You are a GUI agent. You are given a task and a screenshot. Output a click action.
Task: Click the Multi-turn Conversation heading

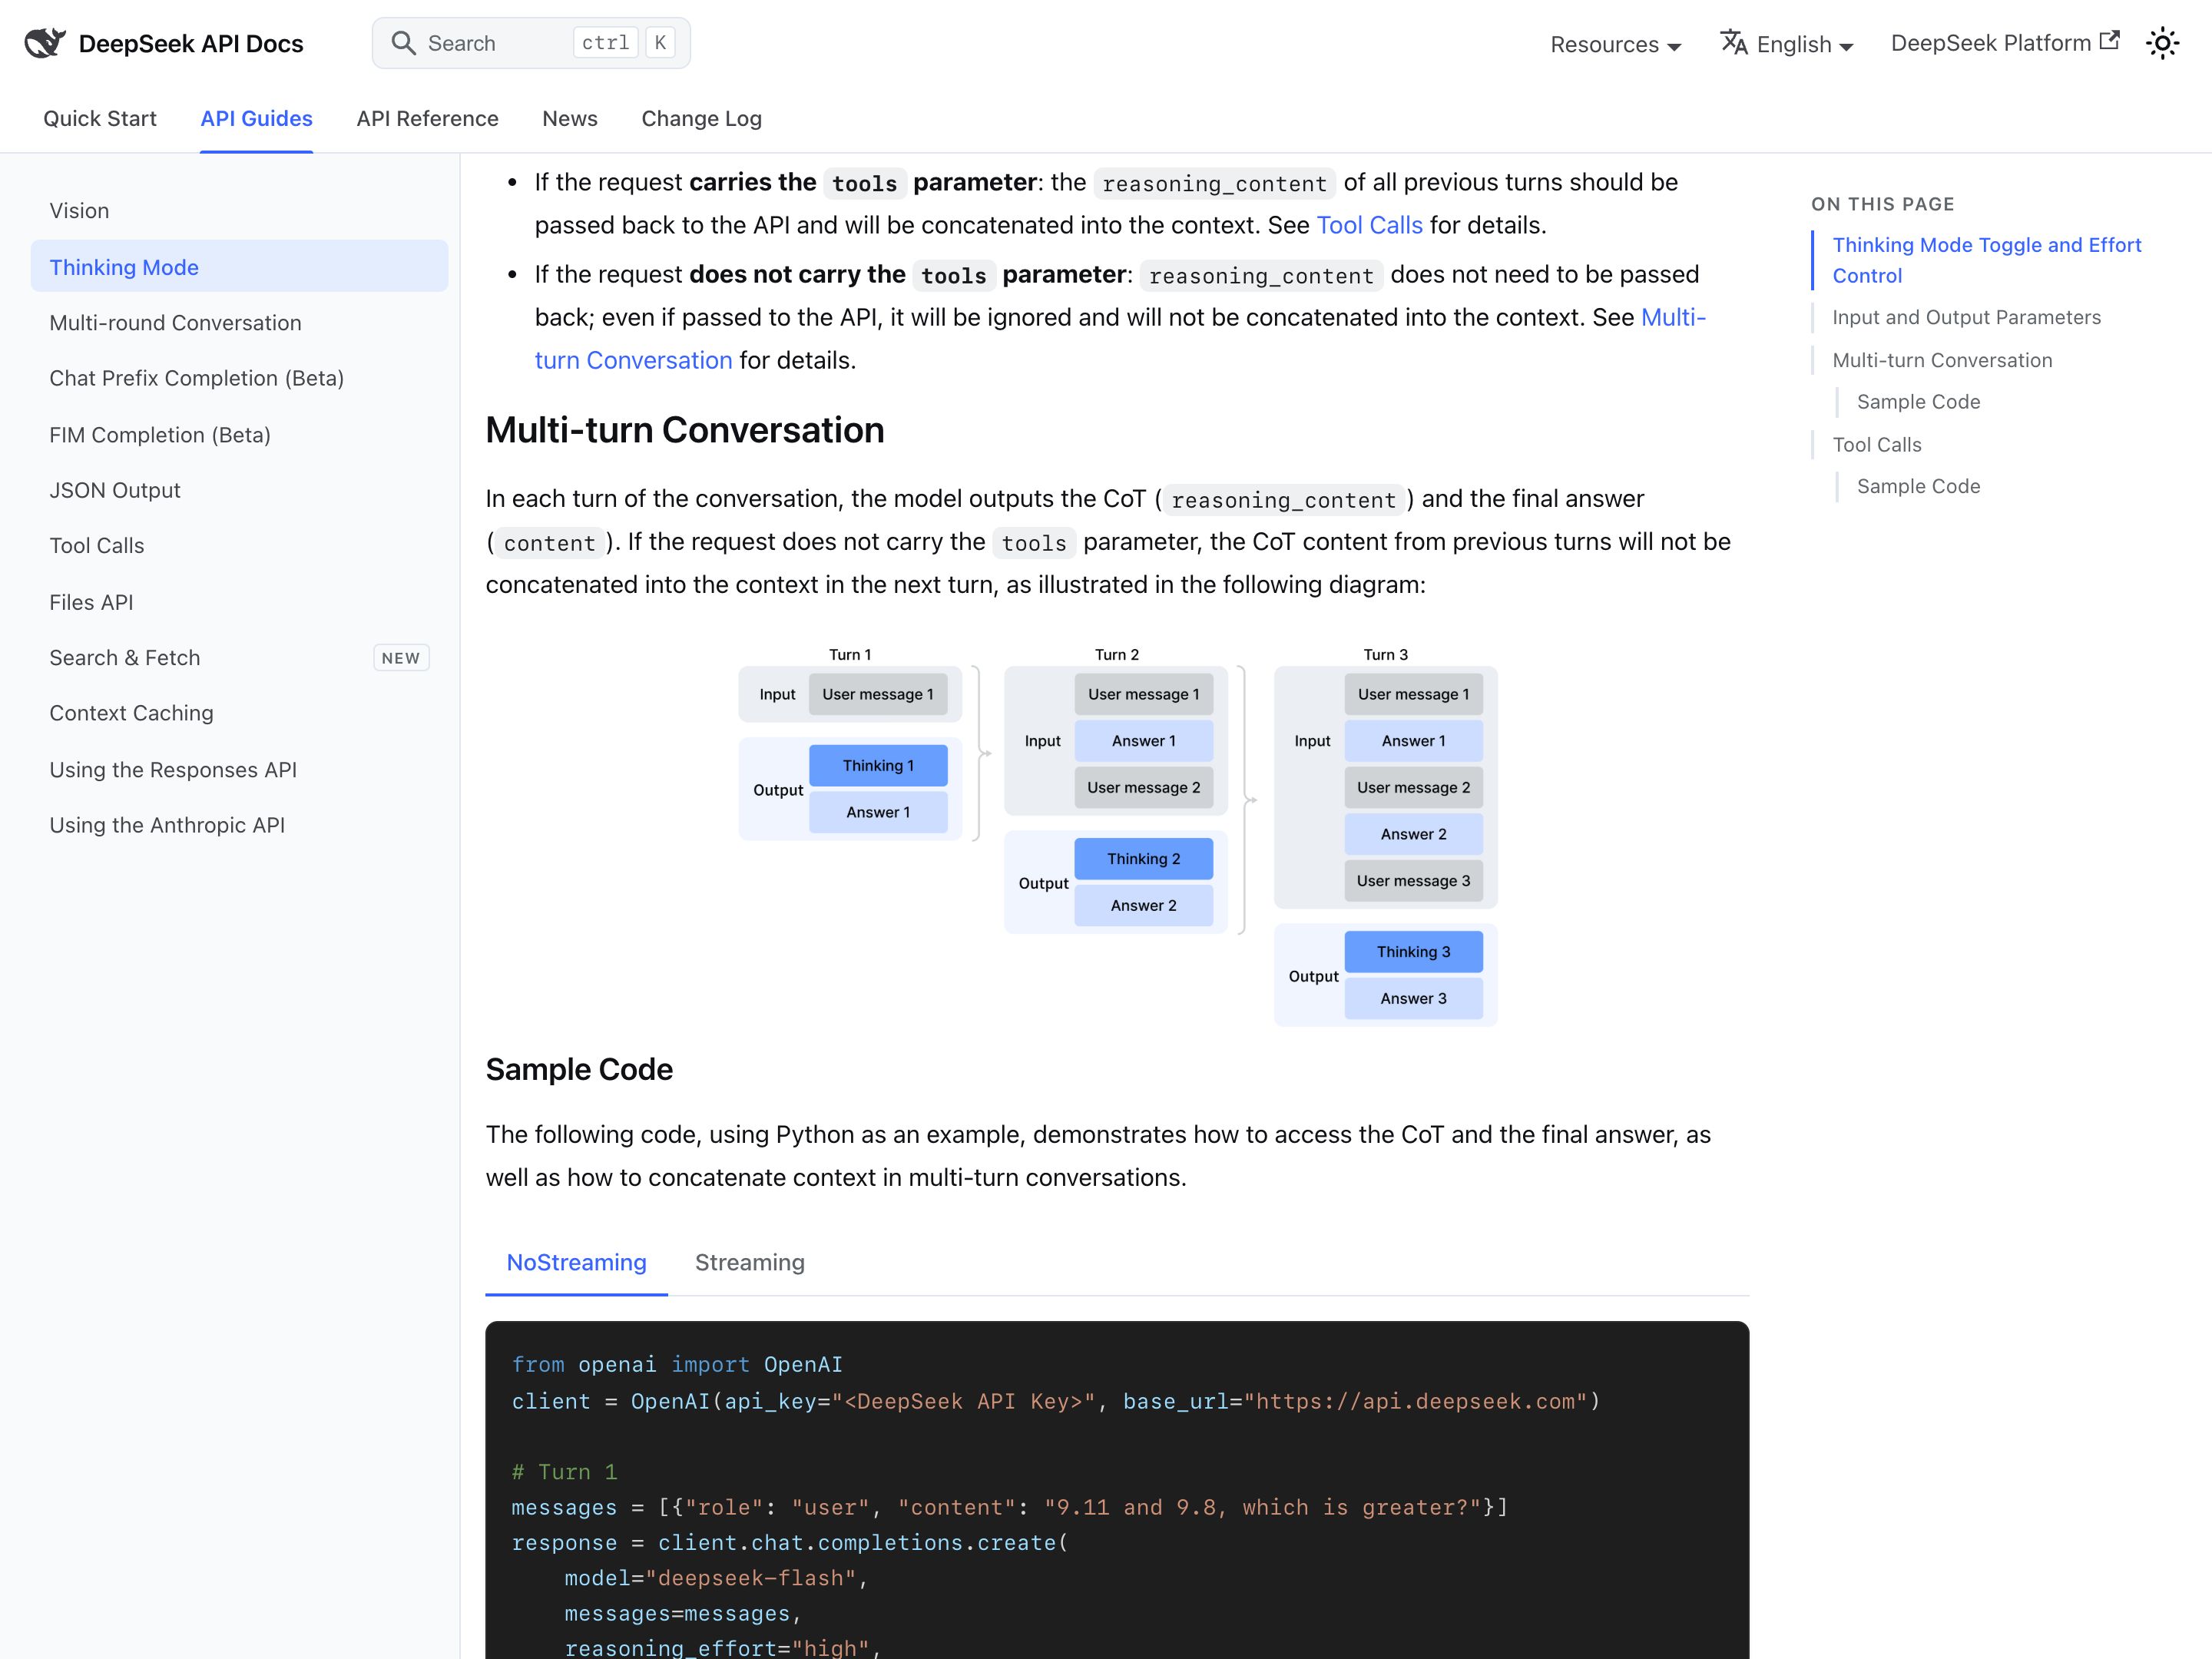pos(685,430)
